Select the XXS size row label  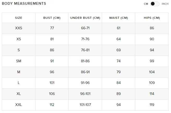[19, 28]
